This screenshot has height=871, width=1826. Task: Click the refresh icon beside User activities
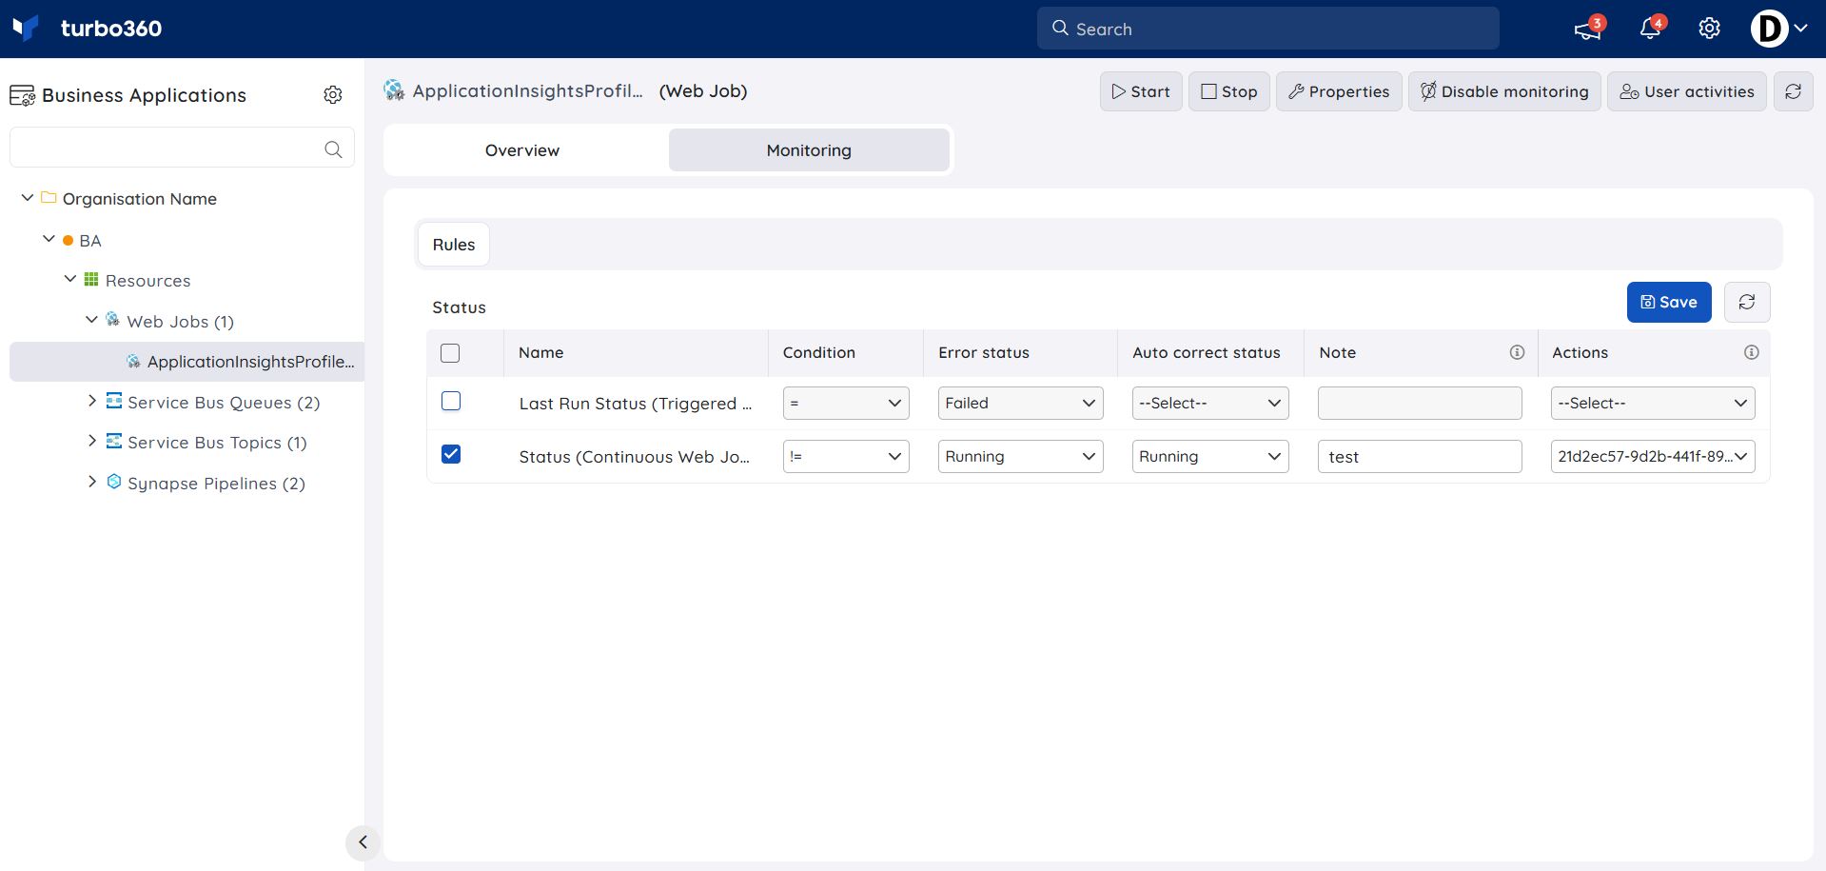pyautogui.click(x=1793, y=91)
